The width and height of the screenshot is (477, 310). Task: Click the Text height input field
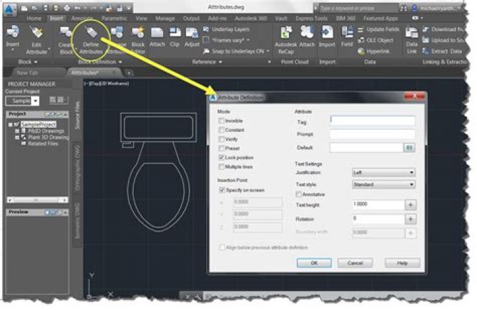click(378, 205)
